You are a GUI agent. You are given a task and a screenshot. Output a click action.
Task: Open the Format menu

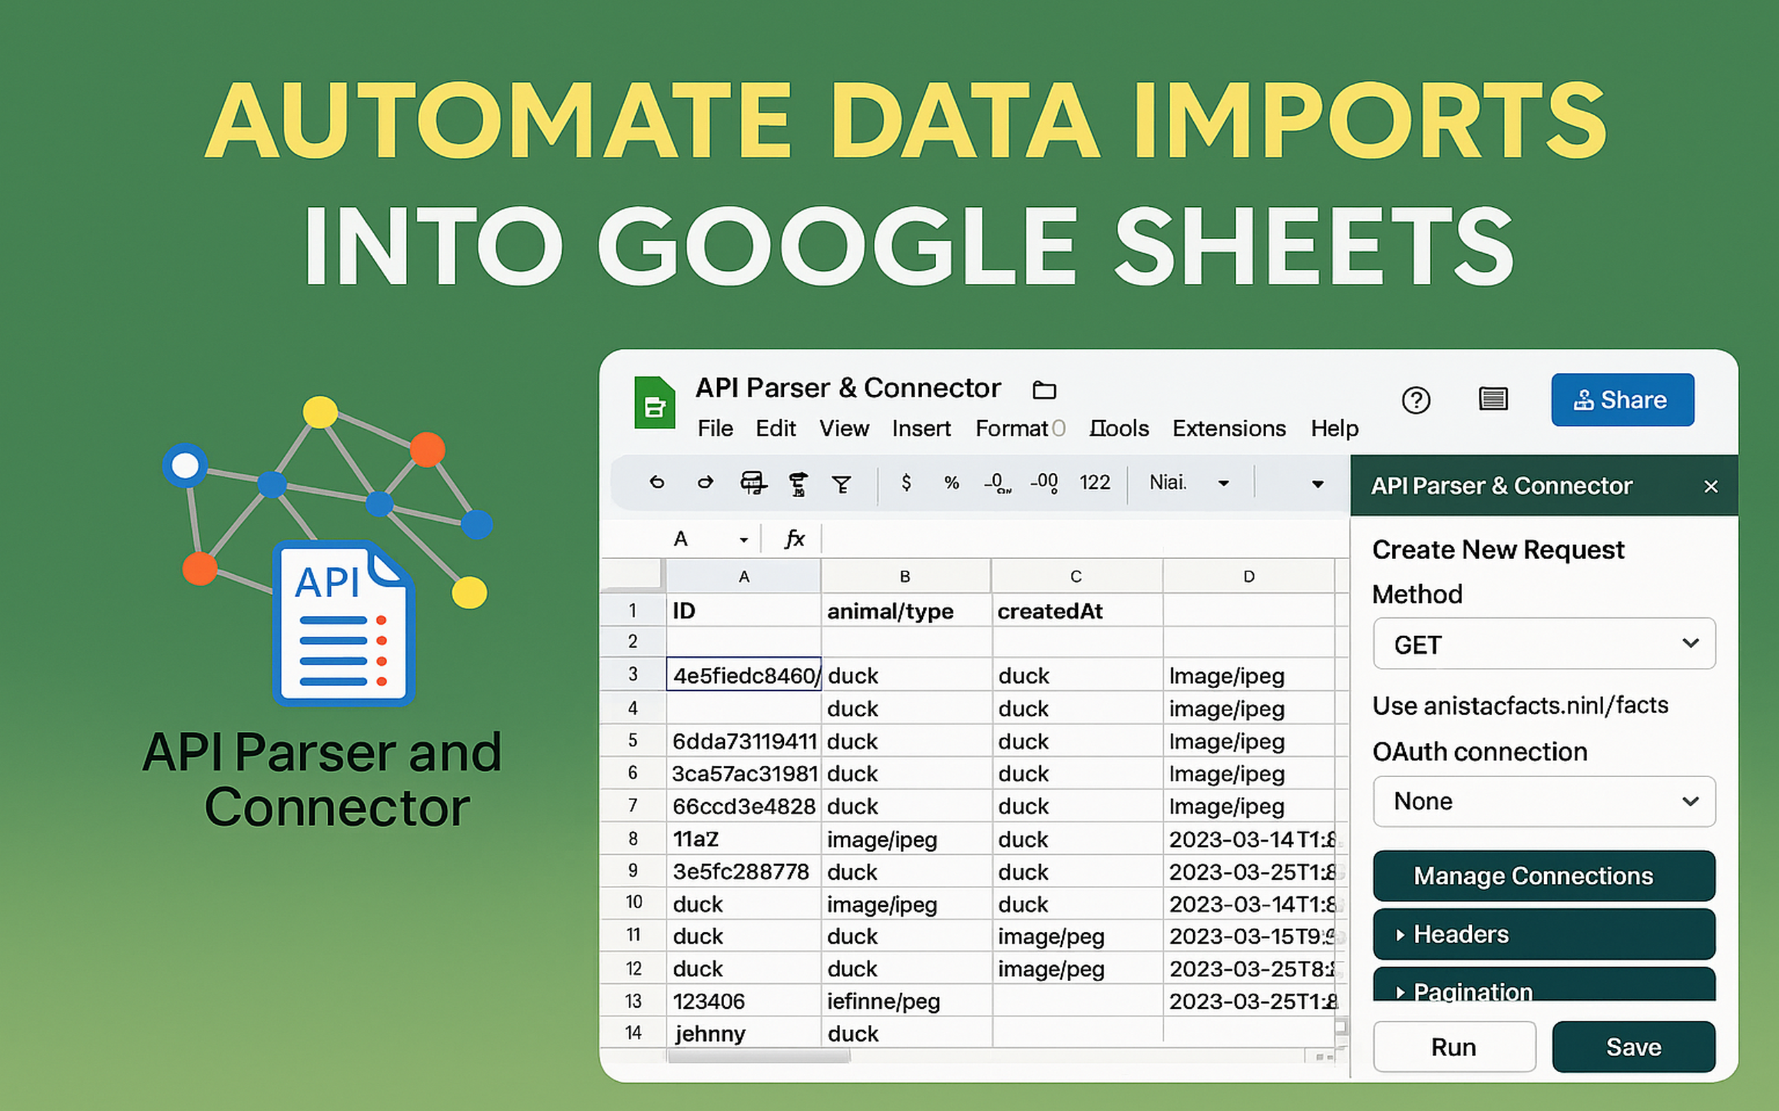point(1013,428)
